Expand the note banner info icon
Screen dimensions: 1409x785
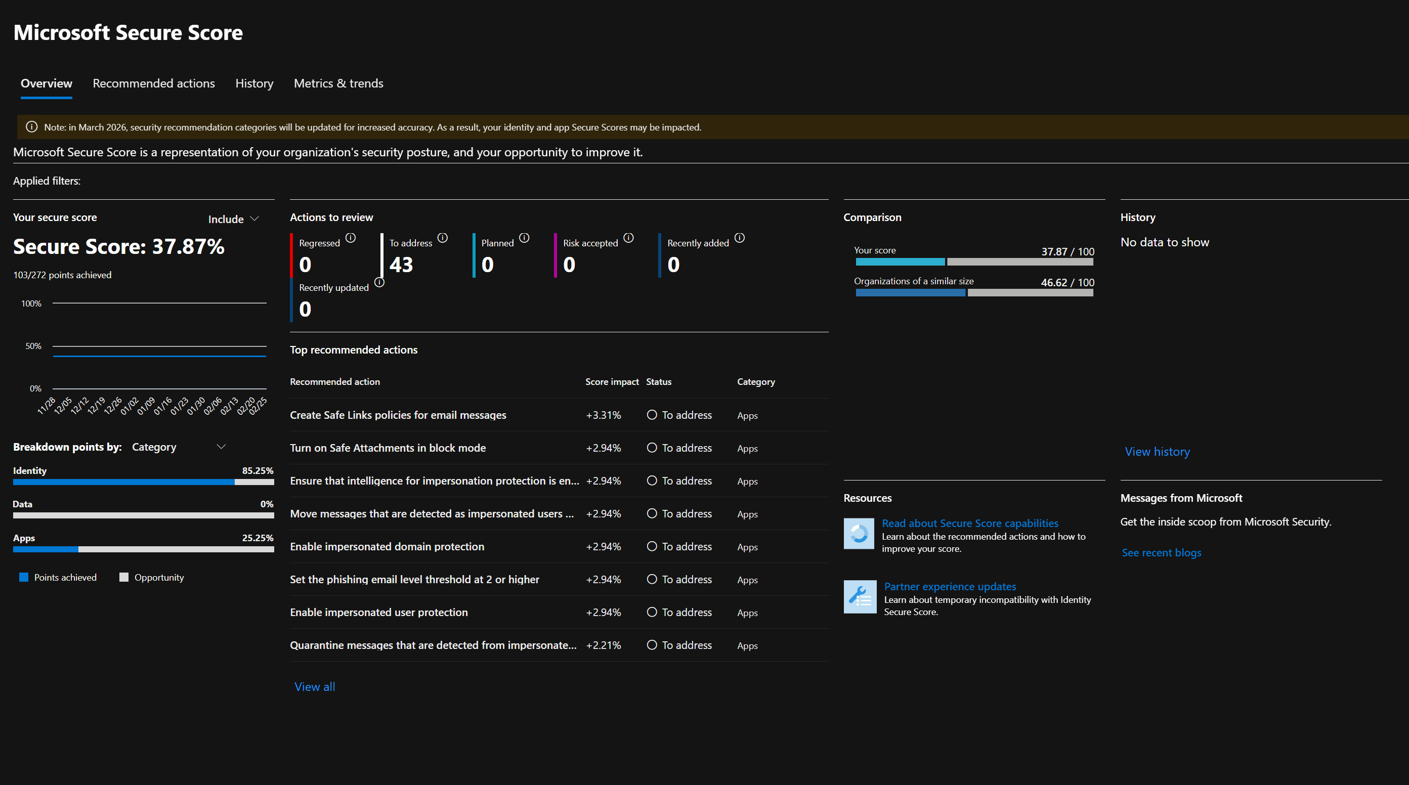[x=31, y=127]
